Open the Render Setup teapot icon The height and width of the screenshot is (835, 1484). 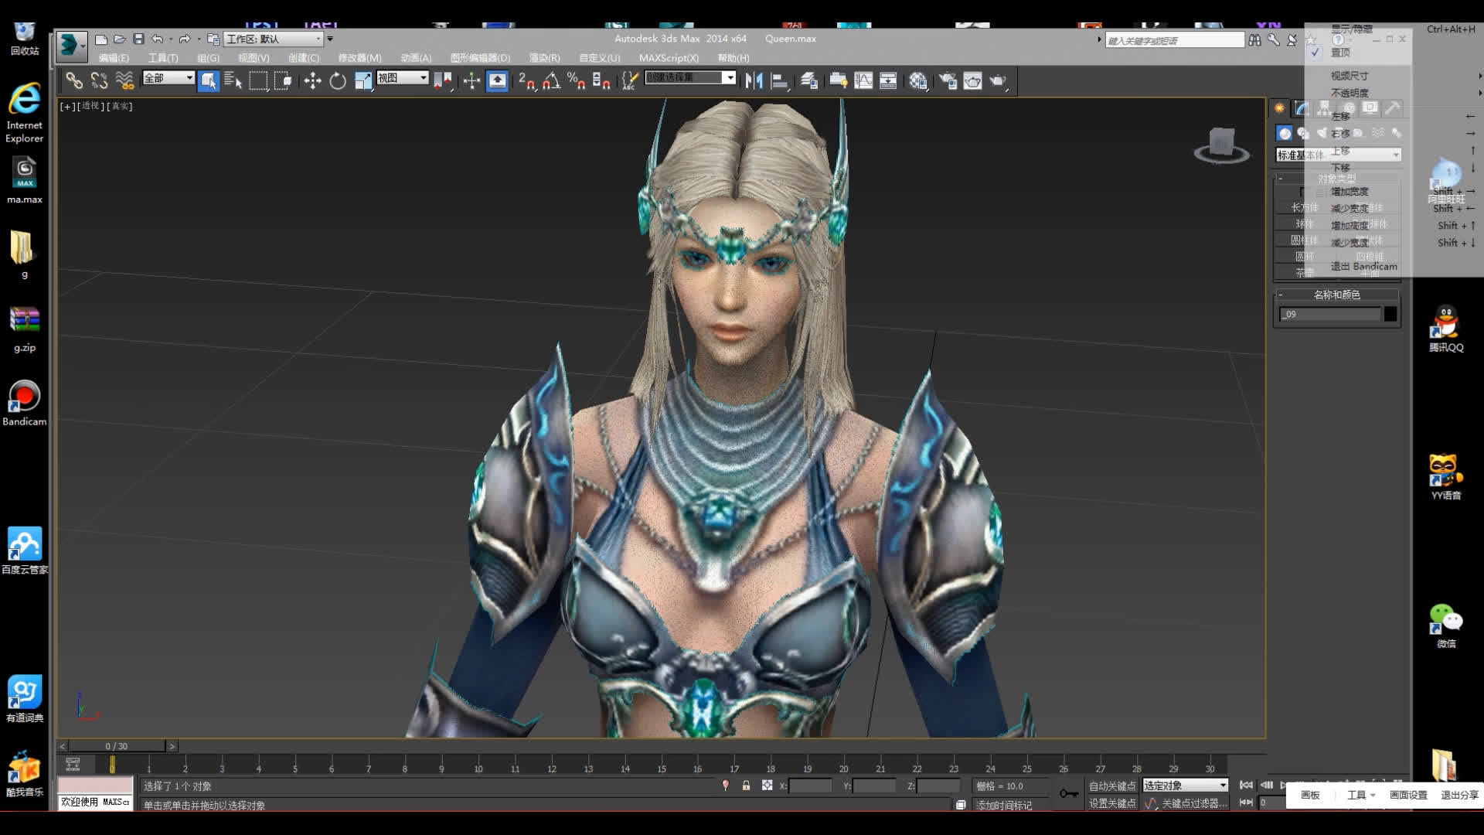click(x=948, y=80)
